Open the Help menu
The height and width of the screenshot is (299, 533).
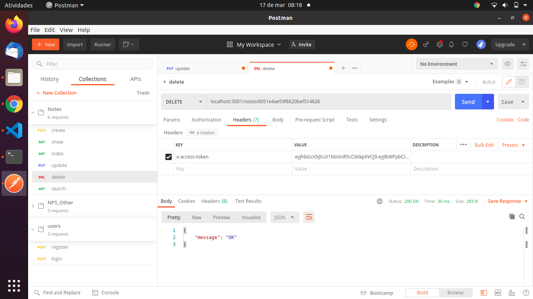[x=84, y=30]
